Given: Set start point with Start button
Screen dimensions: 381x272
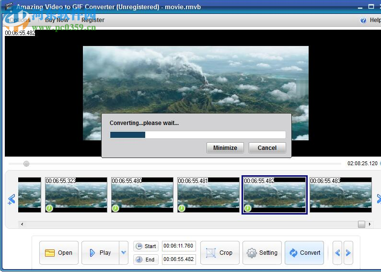Looking at the screenshot, I should 146,246.
